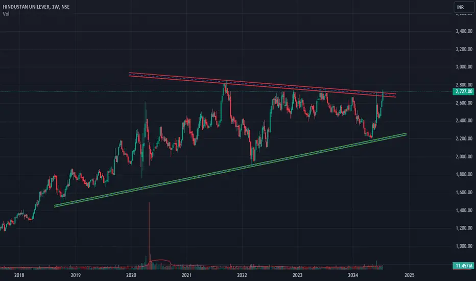
Task: Click the 1,800.00 price axis label
Action: [464, 174]
